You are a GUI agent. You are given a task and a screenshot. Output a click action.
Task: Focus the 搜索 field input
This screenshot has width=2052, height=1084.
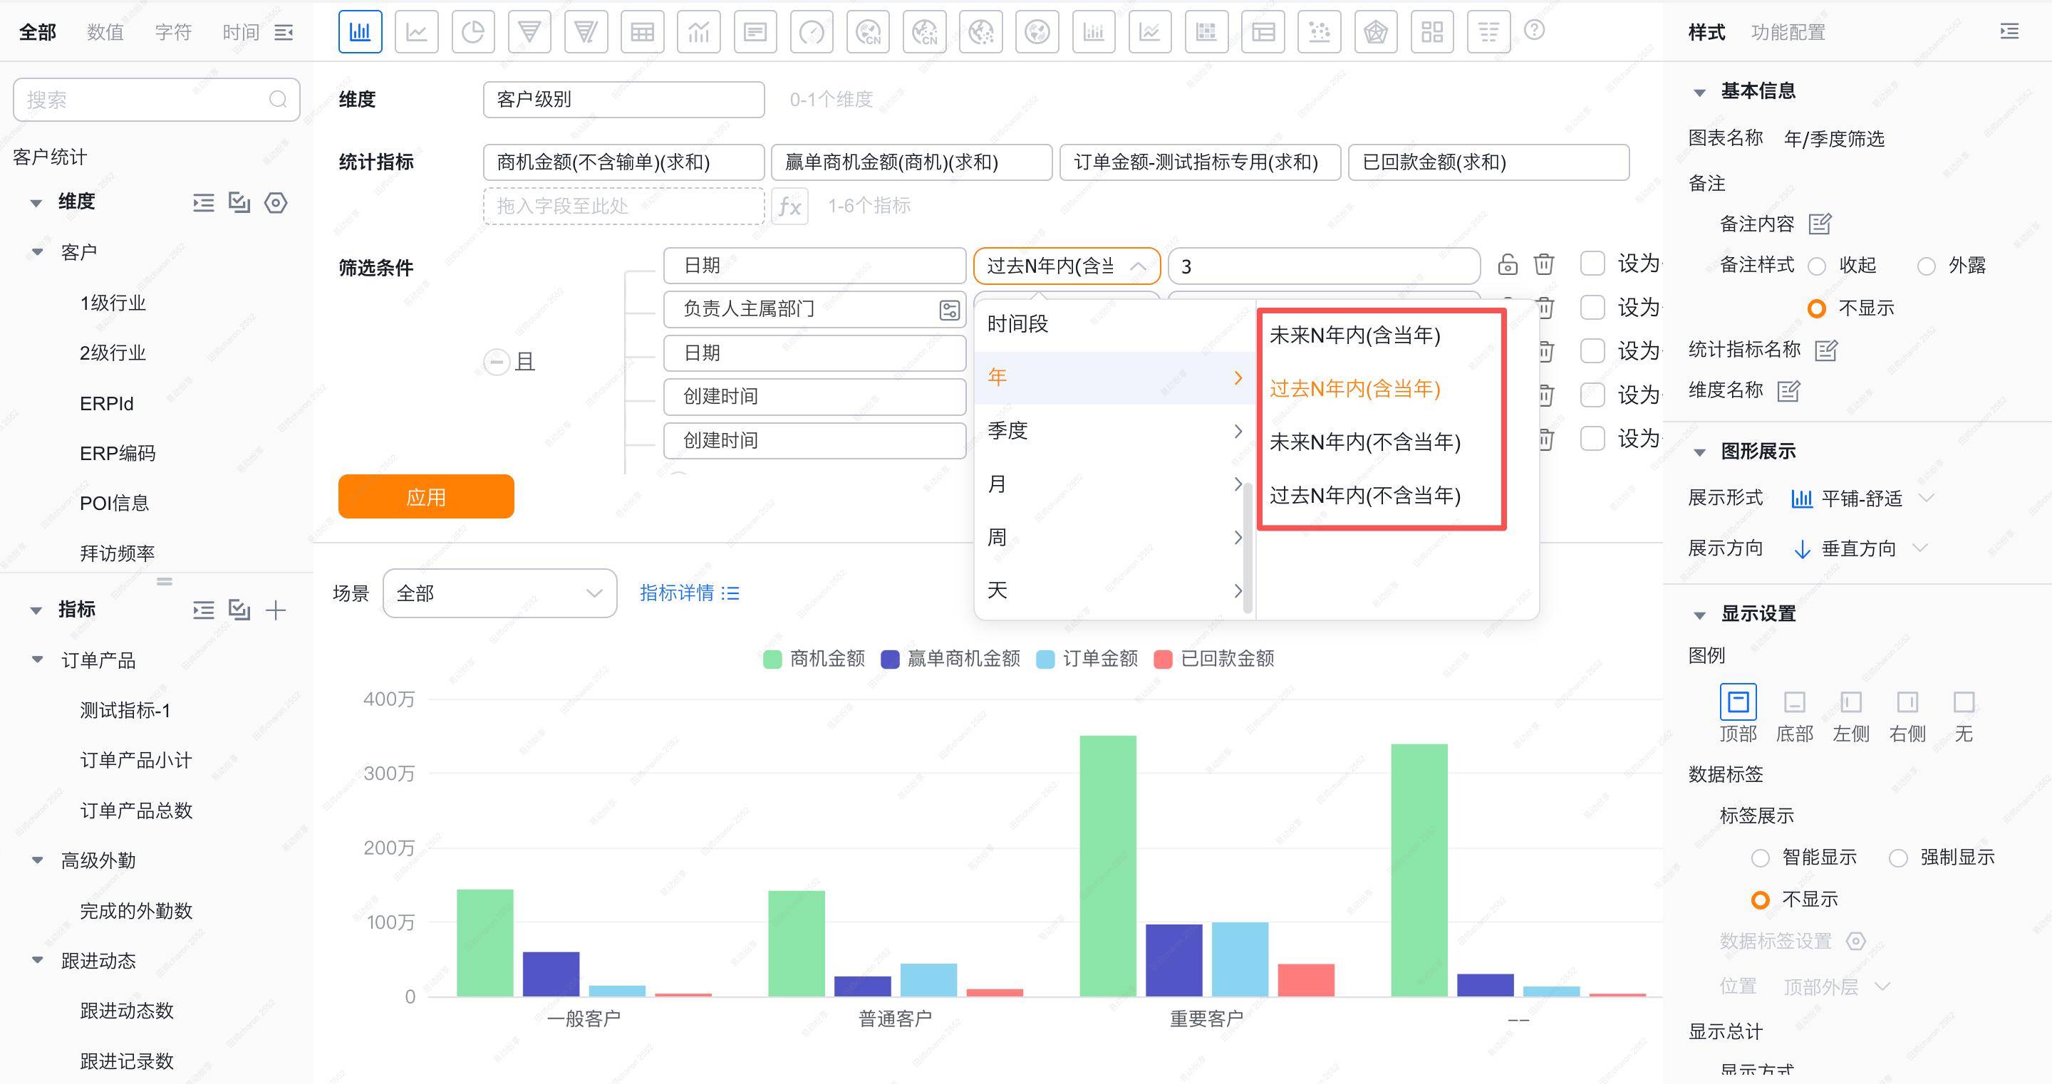coord(143,100)
